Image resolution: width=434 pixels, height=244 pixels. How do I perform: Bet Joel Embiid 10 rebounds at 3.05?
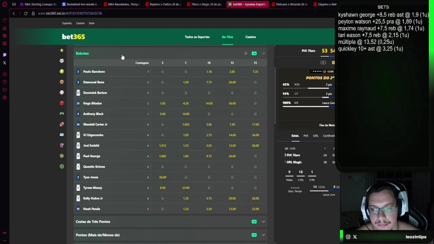pos(209,145)
